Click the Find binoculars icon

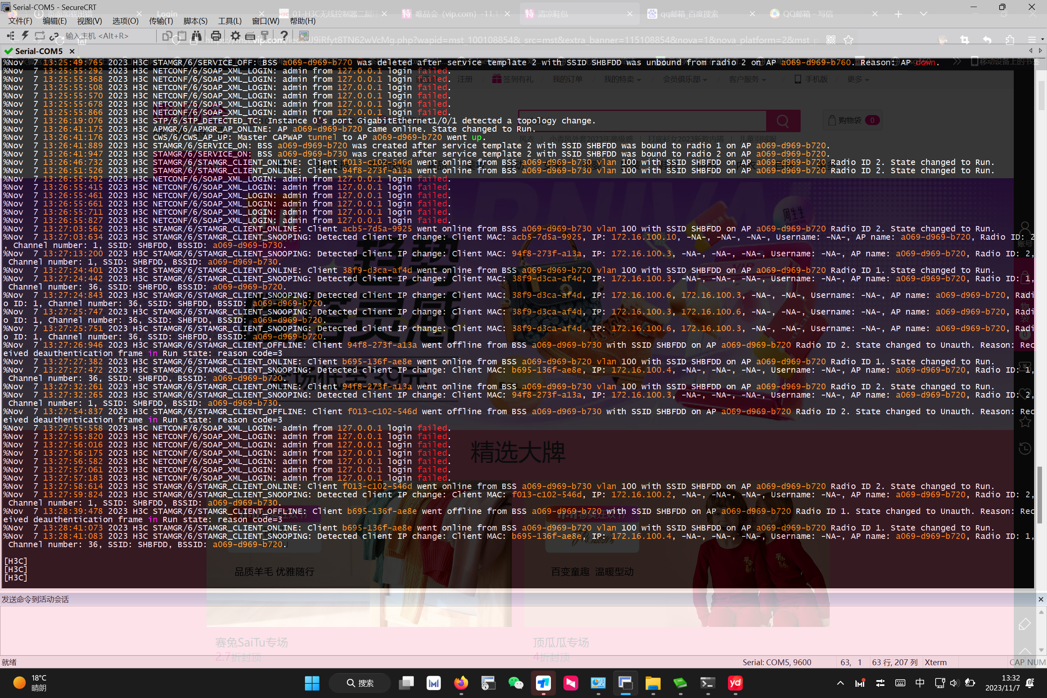point(196,36)
